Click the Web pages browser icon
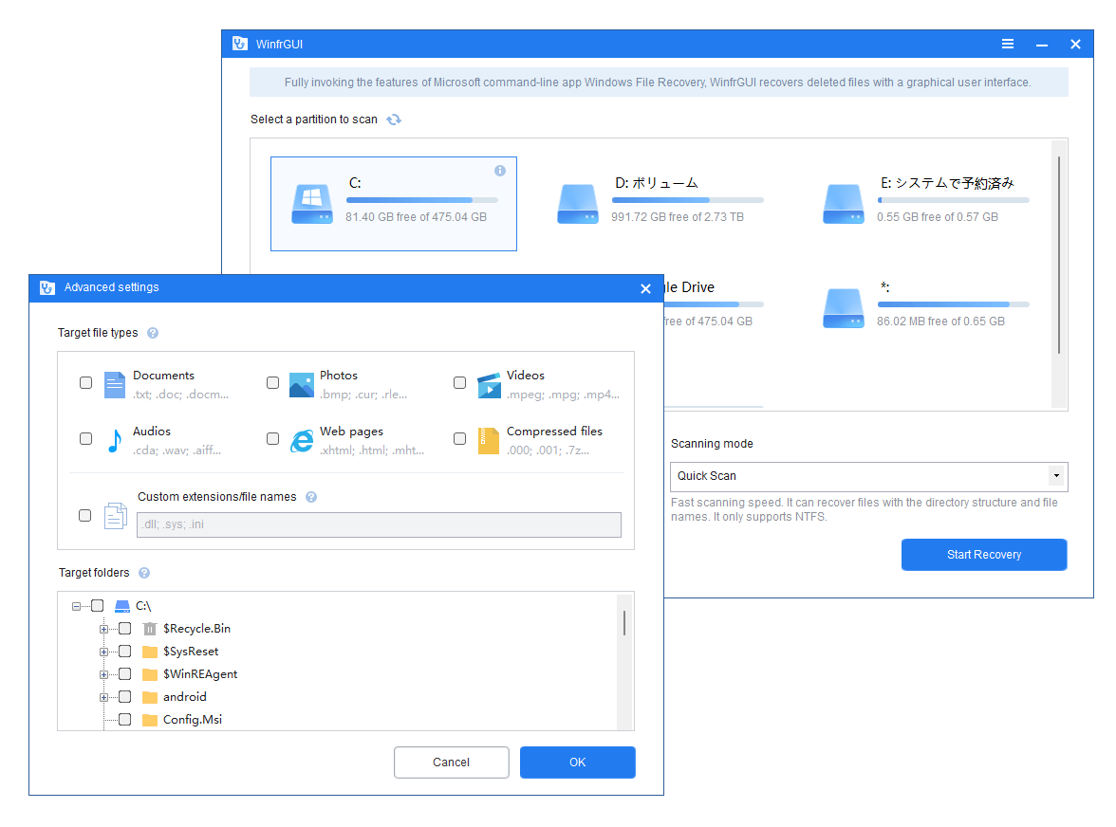Image resolution: width=1116 pixels, height=827 pixels. [x=302, y=440]
